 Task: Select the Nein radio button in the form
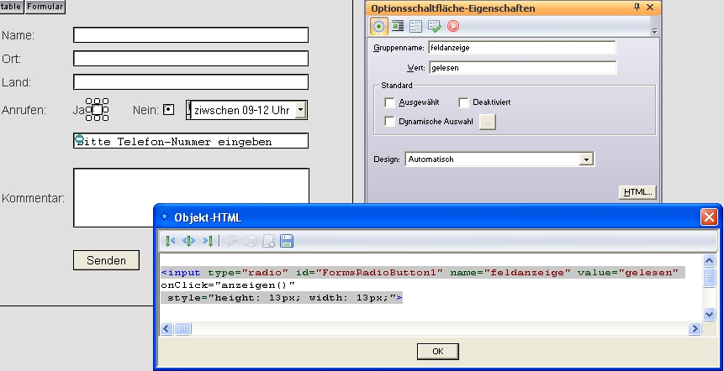(169, 109)
